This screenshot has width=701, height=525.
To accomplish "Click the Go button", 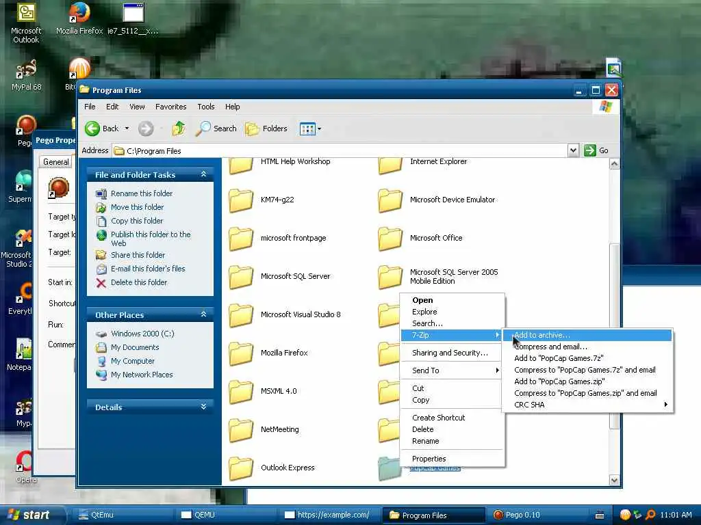I will (597, 150).
